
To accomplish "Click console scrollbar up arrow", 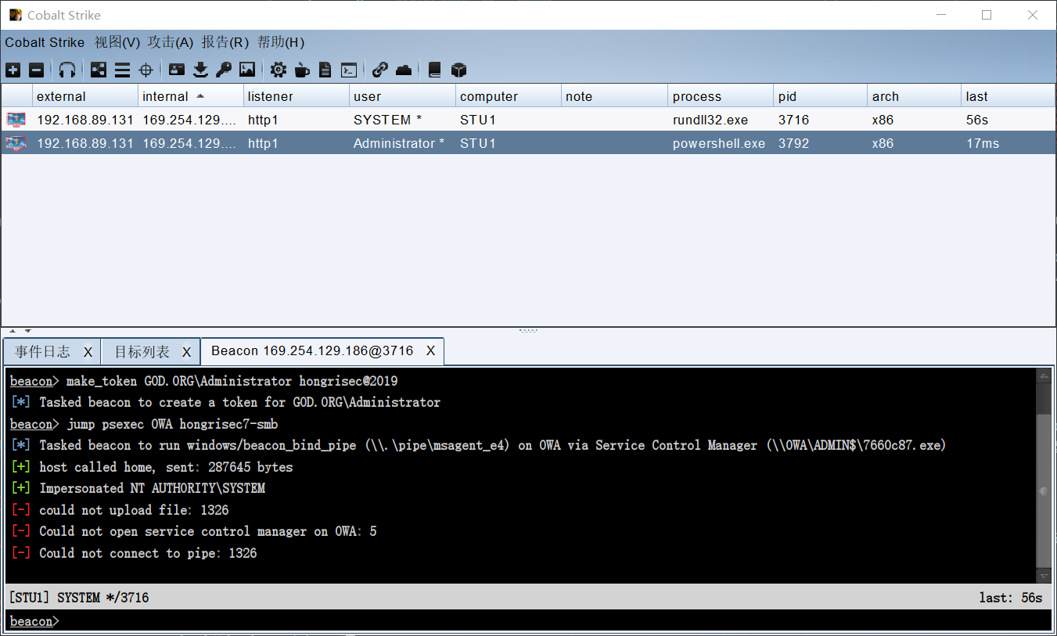I will [1044, 376].
